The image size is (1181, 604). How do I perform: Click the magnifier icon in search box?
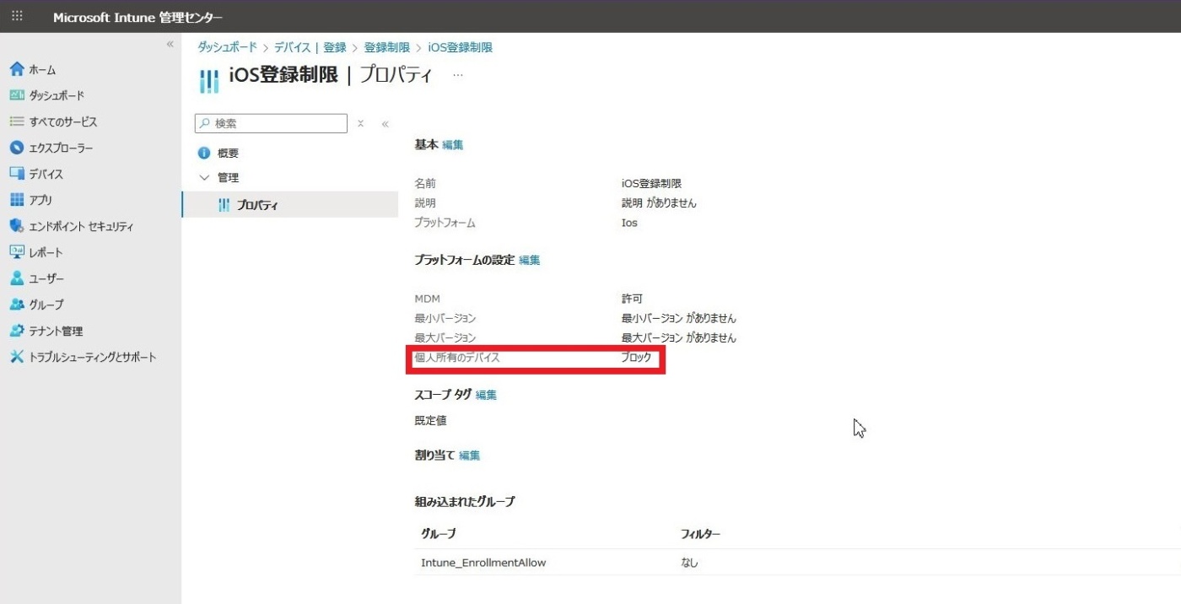pos(204,123)
